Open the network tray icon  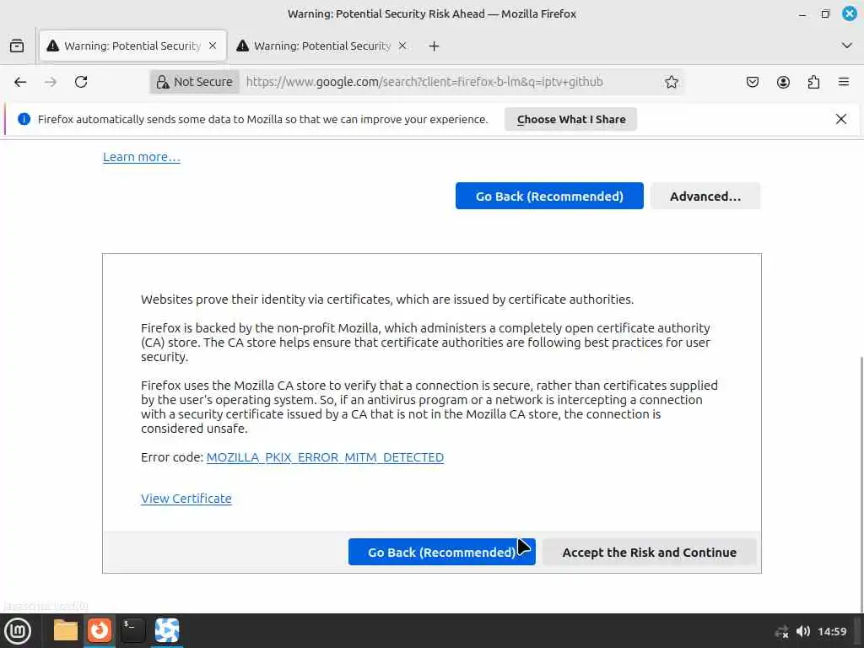pos(782,631)
